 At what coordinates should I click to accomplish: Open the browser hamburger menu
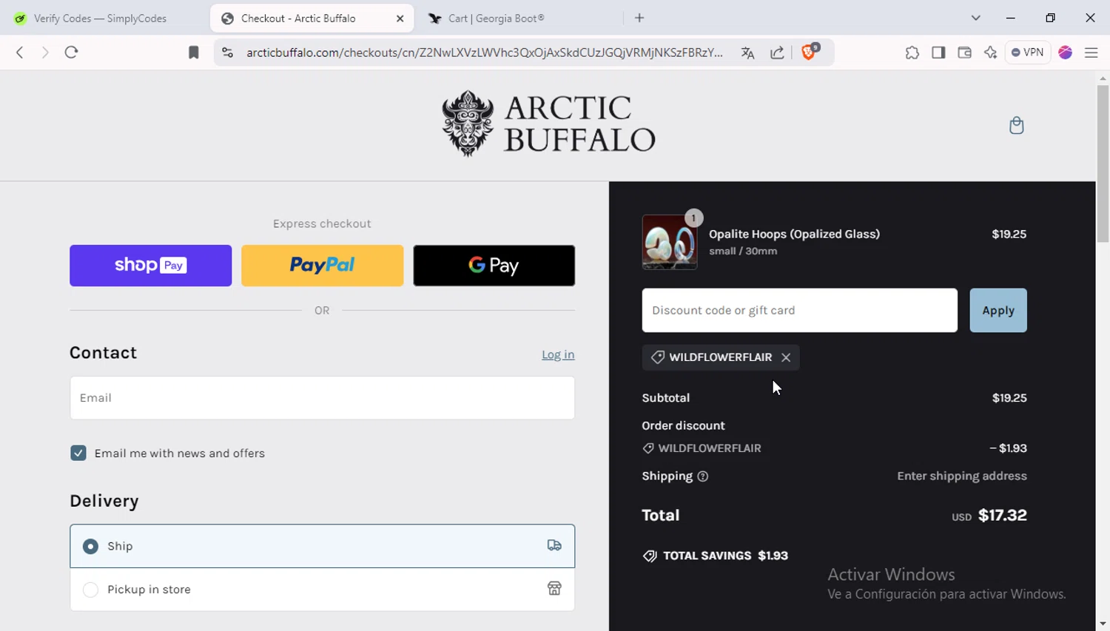pyautogui.click(x=1091, y=53)
